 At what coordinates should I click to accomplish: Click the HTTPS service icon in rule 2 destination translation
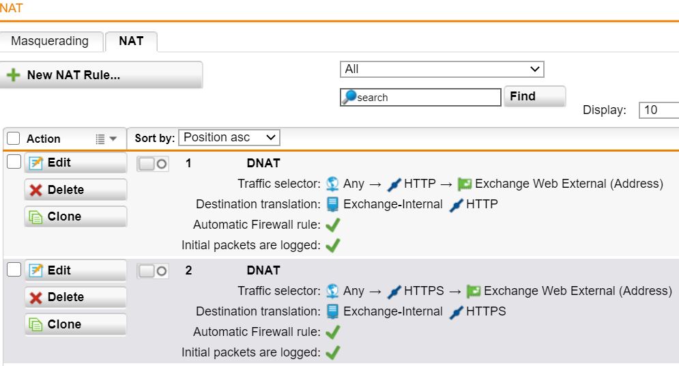(457, 312)
